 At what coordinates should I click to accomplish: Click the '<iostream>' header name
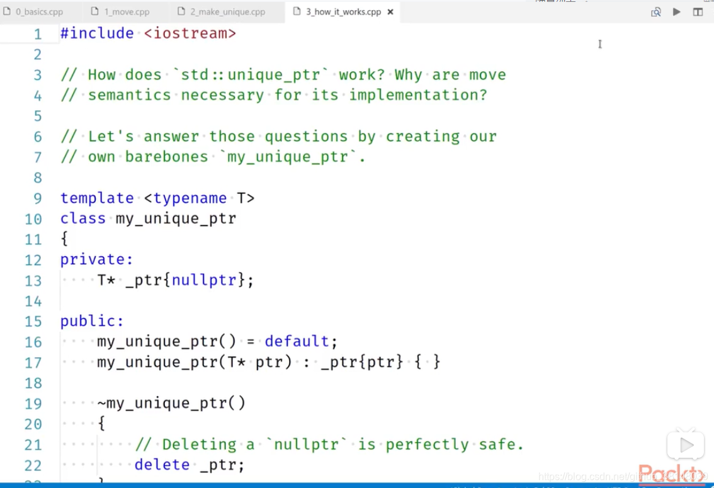(x=190, y=33)
